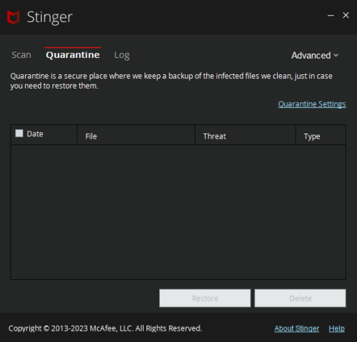The width and height of the screenshot is (357, 342).
Task: Click inside the empty quarantine list
Action: coord(178,212)
